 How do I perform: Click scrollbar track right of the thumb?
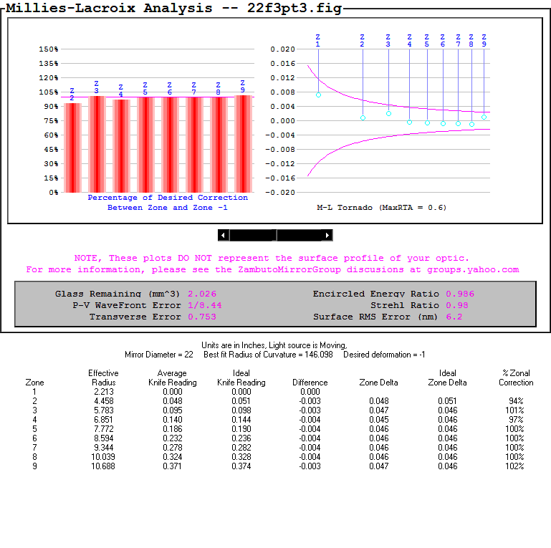(x=300, y=235)
